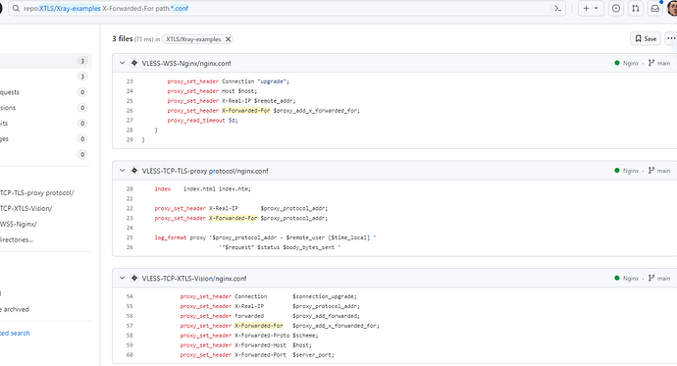Click Nginx language dot on VLESS-WSS-Nginx result
The width and height of the screenshot is (677, 366).
[617, 63]
